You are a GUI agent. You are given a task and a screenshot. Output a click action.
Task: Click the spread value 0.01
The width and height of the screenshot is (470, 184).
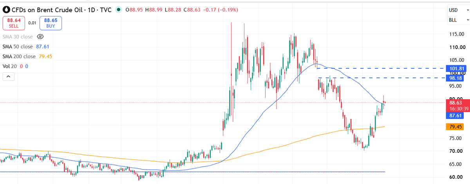[x=32, y=23]
